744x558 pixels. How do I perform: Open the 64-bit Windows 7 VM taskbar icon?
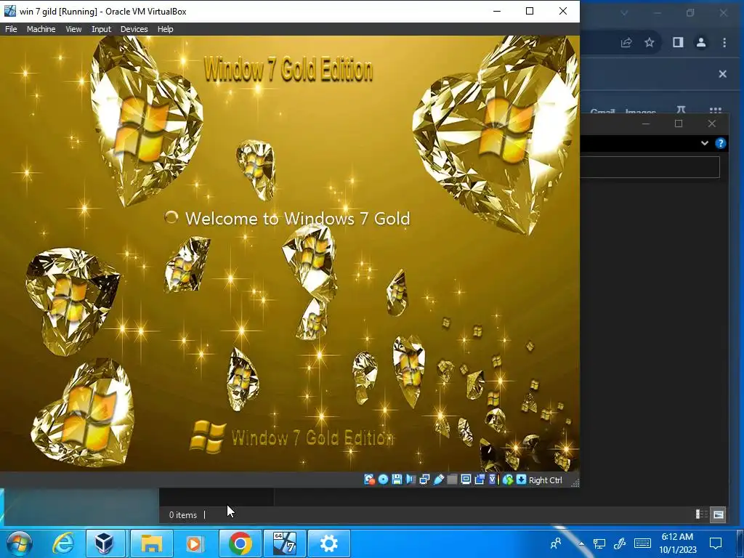(x=284, y=543)
